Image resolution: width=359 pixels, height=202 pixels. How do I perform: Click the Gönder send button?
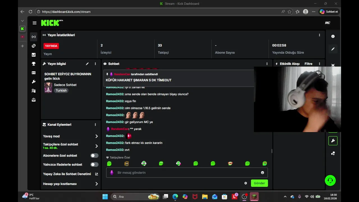pyautogui.click(x=259, y=183)
